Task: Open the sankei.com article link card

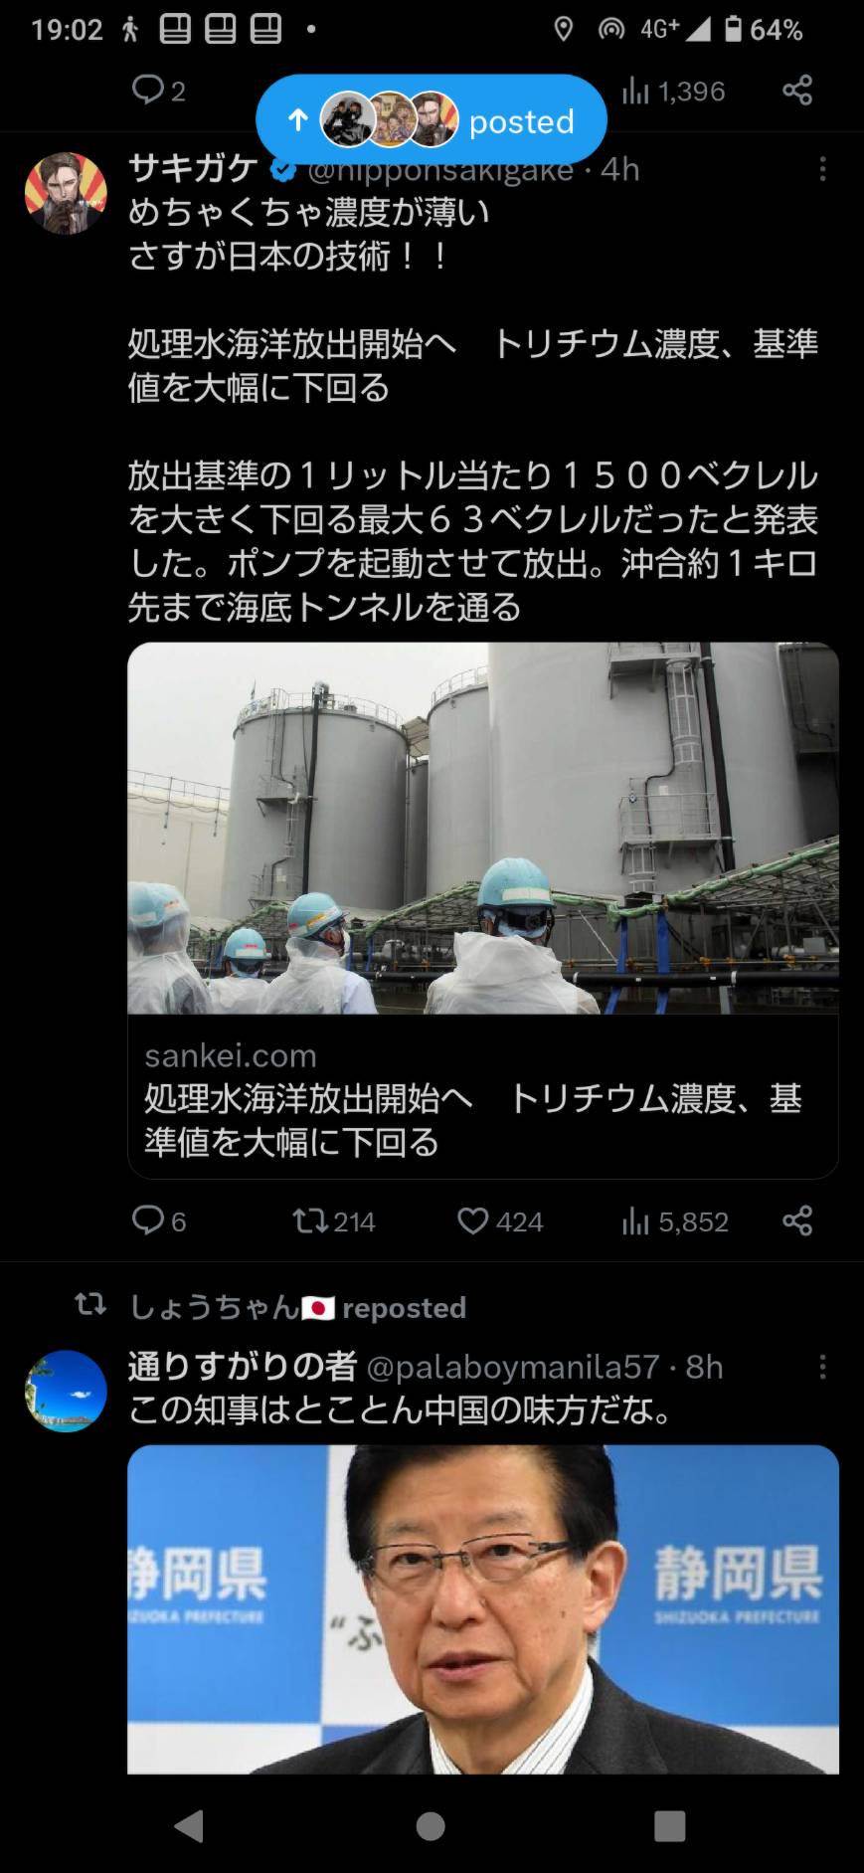Action: pyautogui.click(x=483, y=1097)
